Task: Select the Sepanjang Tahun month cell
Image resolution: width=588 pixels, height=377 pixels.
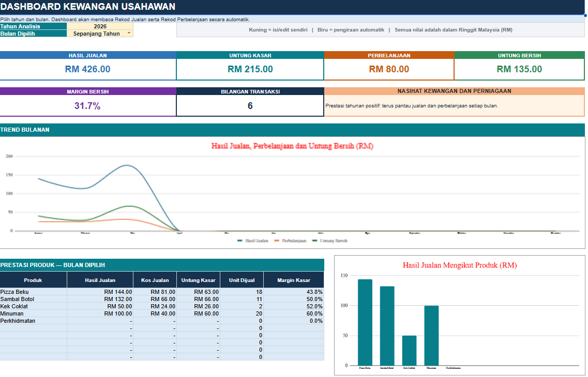Action: pyautogui.click(x=100, y=34)
